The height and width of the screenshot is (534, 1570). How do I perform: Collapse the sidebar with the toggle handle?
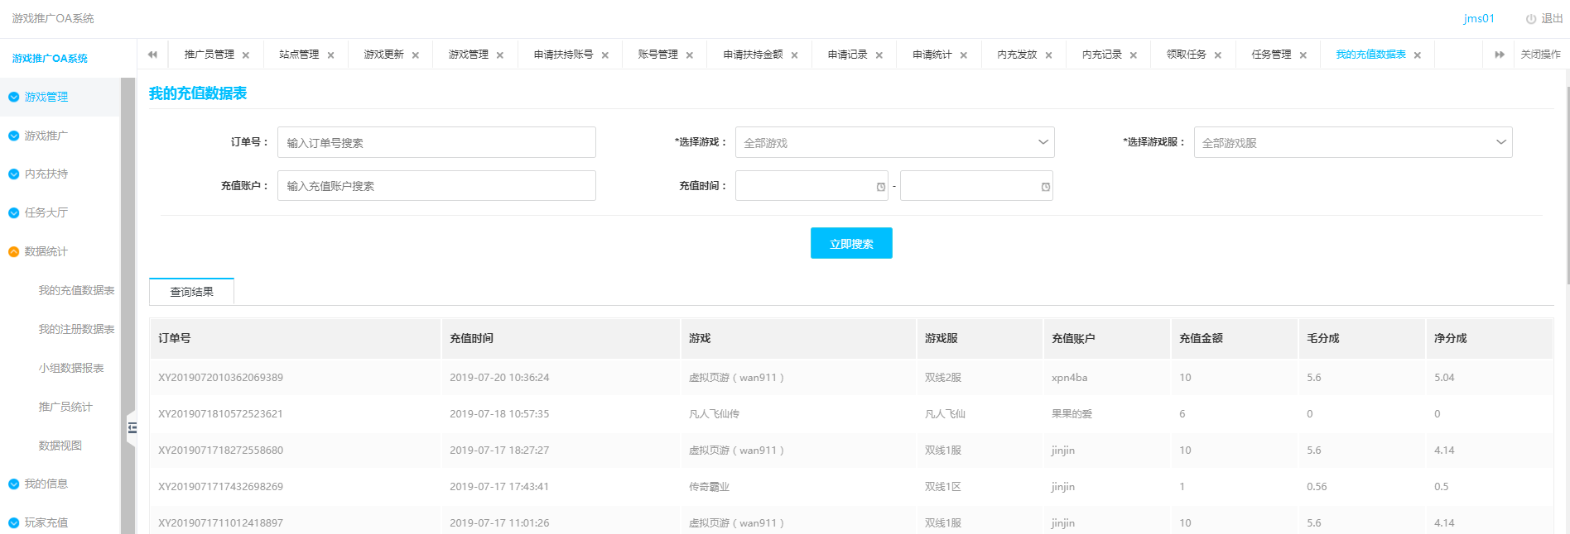tap(132, 427)
